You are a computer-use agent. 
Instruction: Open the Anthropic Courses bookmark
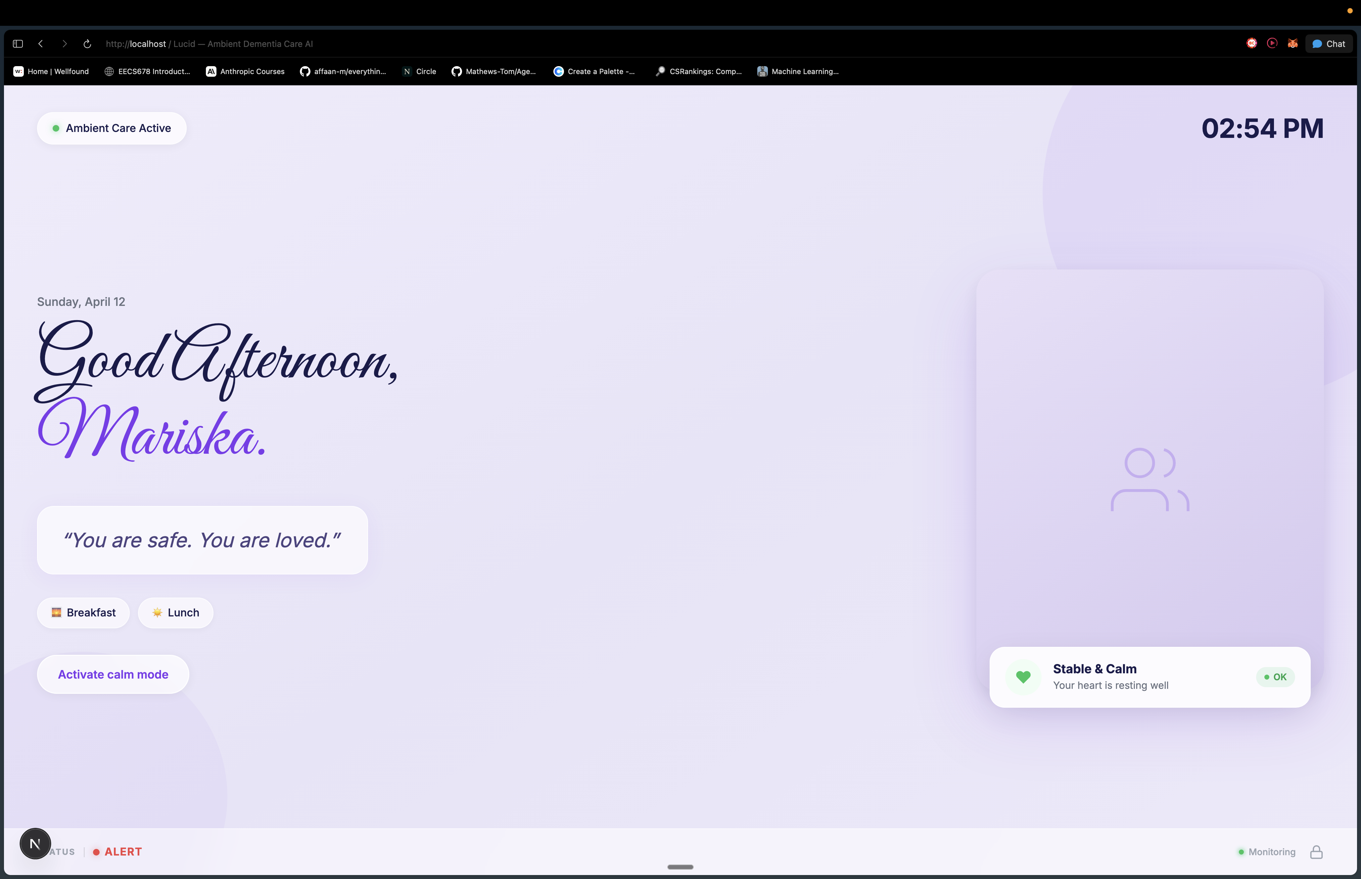point(245,71)
